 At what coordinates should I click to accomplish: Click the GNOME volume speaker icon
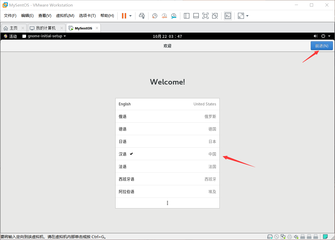pyautogui.click(x=316, y=36)
